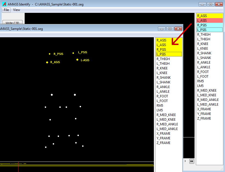This screenshot has height=172, width=225.
Task: Select L_THIGH in the back window list
Action: point(210,39)
